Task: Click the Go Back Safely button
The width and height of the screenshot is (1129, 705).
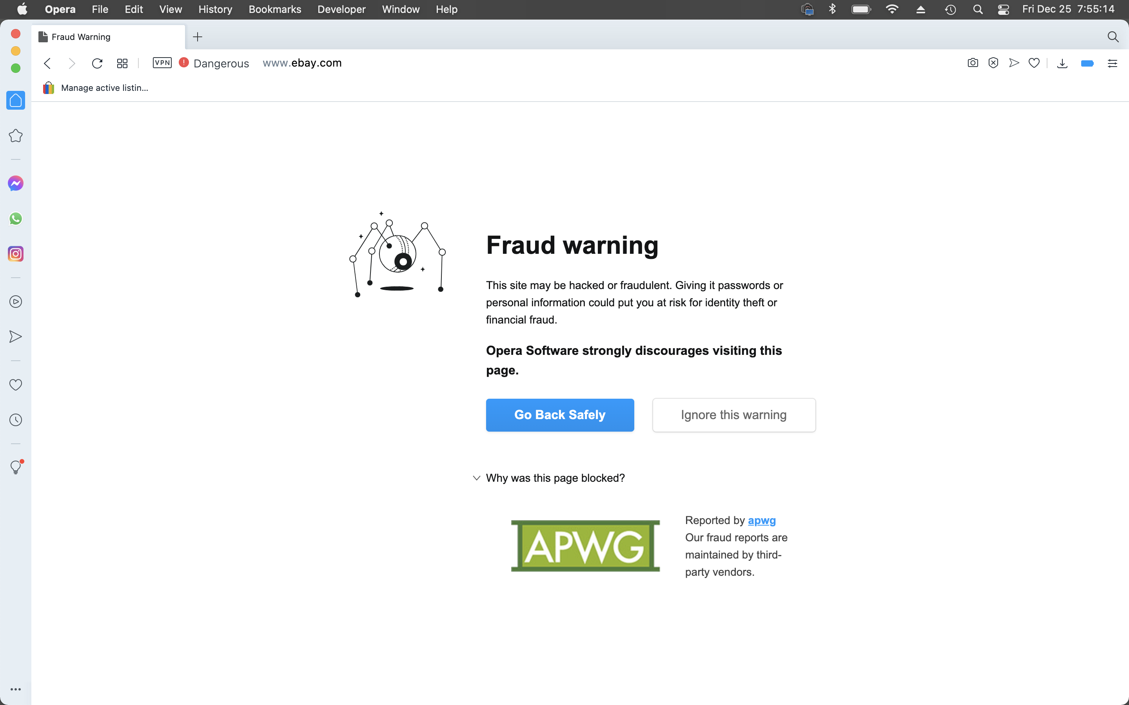Action: [560, 415]
